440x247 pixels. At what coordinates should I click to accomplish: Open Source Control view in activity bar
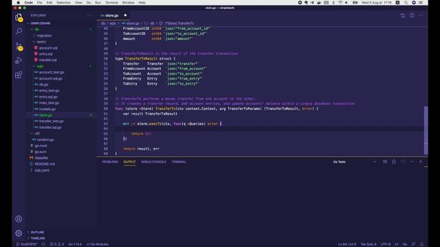tap(19, 46)
